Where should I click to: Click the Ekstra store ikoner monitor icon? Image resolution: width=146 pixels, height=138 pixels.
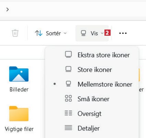(68, 55)
